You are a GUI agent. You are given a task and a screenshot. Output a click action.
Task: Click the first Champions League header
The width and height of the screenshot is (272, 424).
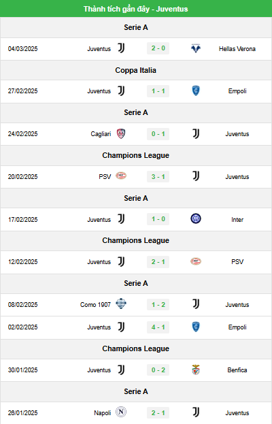pyautogui.click(x=135, y=155)
